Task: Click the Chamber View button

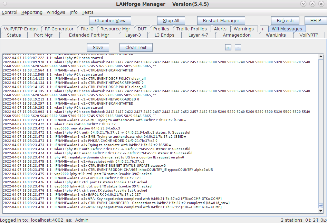Action: 110,21
